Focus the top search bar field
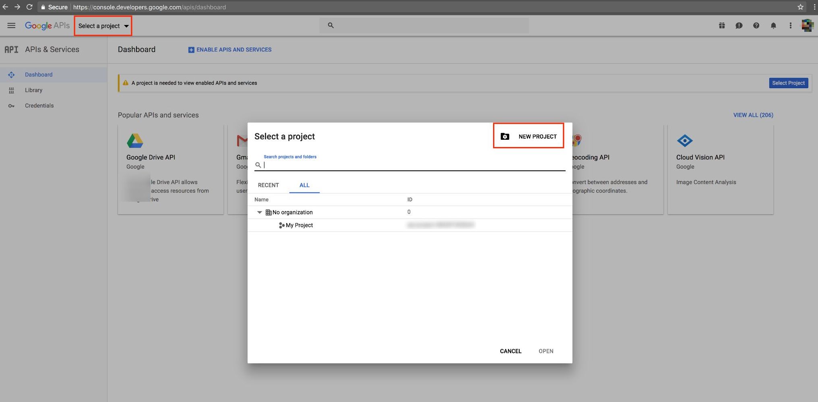The width and height of the screenshot is (818, 402). (x=424, y=25)
